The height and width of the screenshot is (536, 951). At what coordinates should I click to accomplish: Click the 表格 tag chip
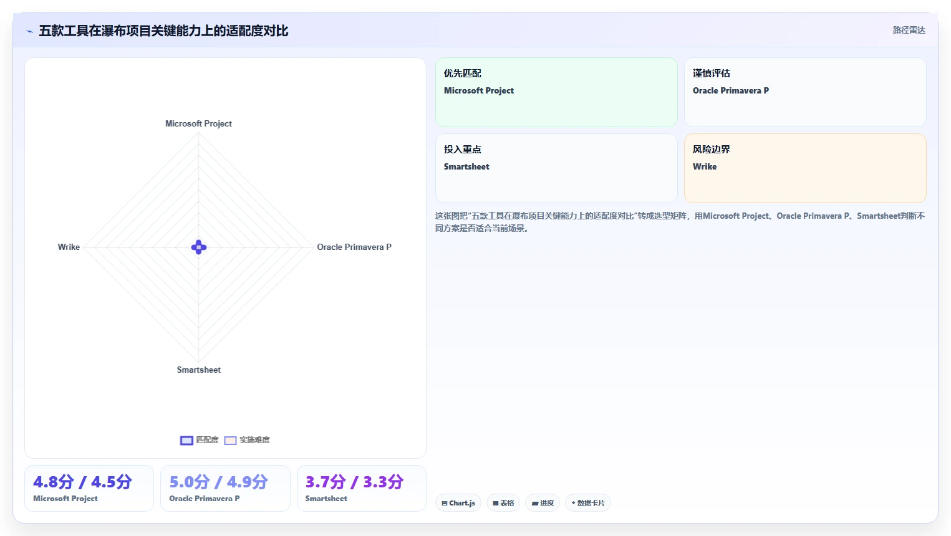pos(503,503)
